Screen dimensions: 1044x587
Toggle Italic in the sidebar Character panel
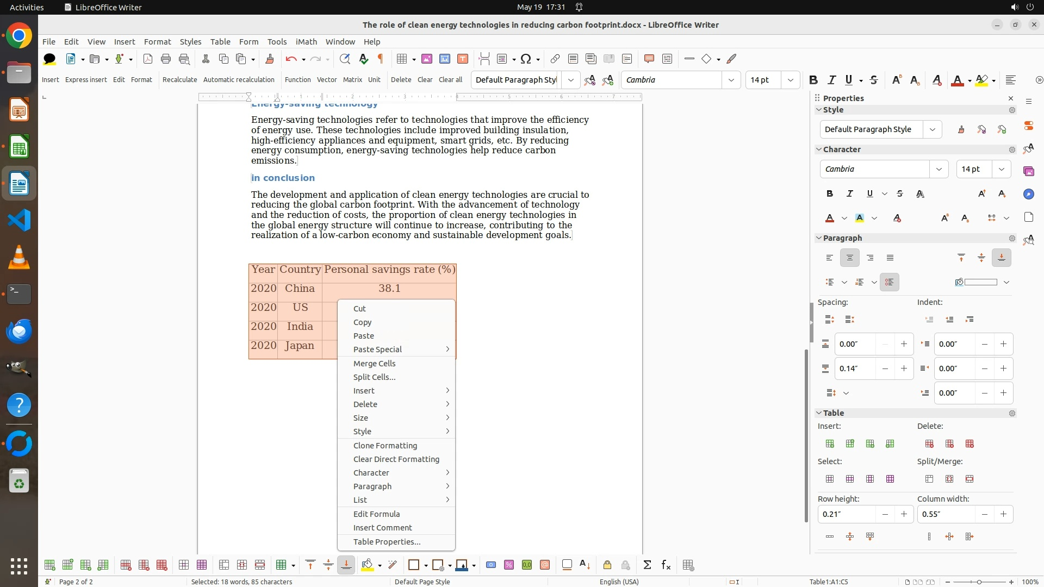[850, 193]
